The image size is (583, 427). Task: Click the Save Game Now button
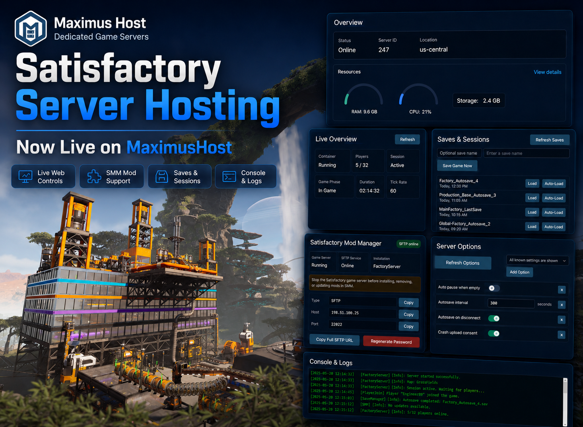457,166
